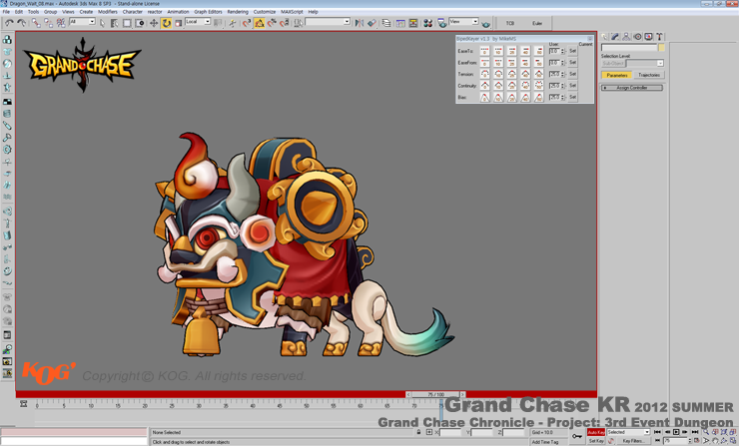Screen dimensions: 739x446
Task: Open the MAXScript menu
Action: pos(292,12)
